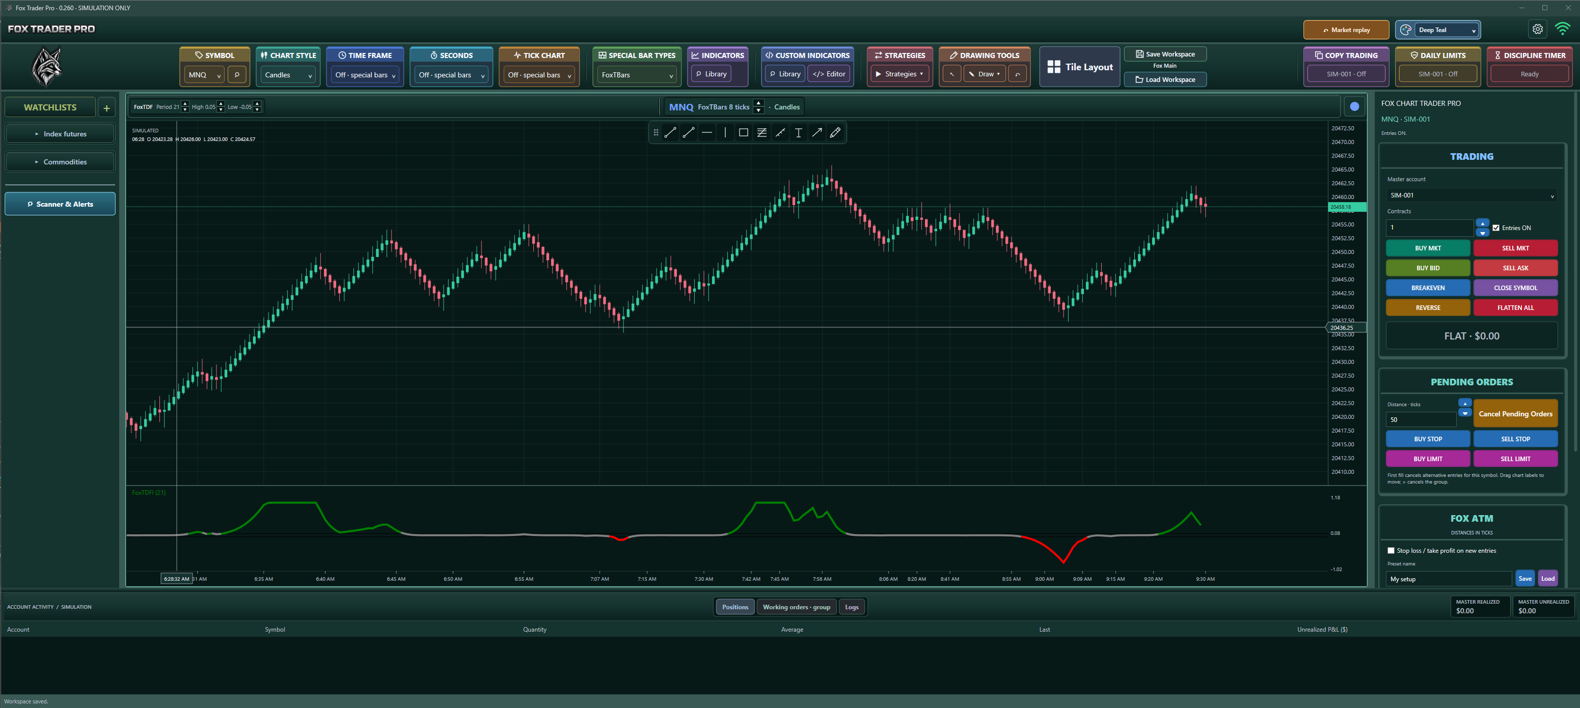
Task: Switch to the Positions tab
Action: pyautogui.click(x=735, y=607)
